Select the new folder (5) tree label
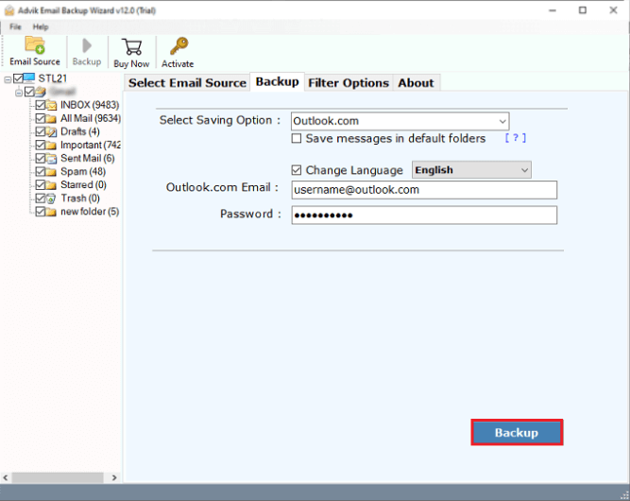630x501 pixels. pos(90,211)
